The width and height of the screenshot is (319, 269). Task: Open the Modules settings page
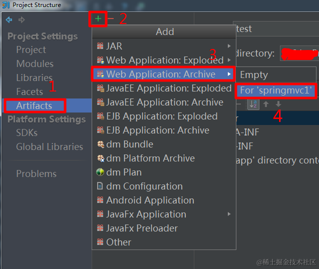pyautogui.click(x=35, y=64)
